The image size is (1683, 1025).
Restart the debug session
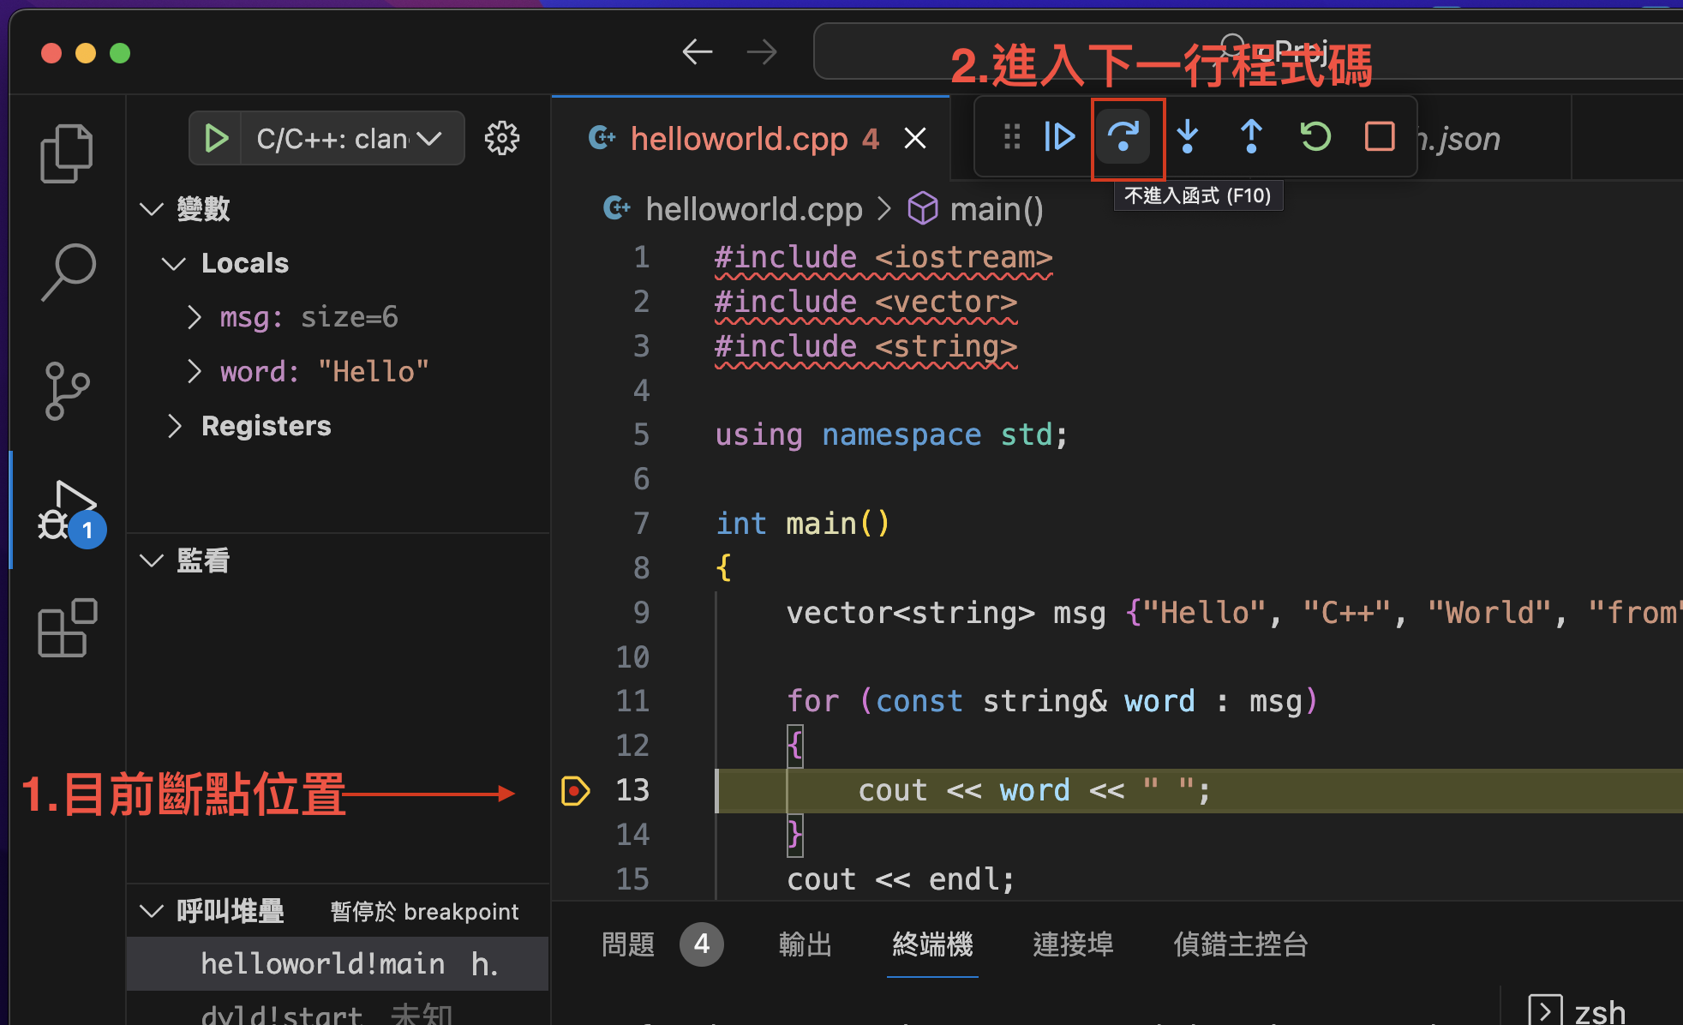pos(1315,137)
